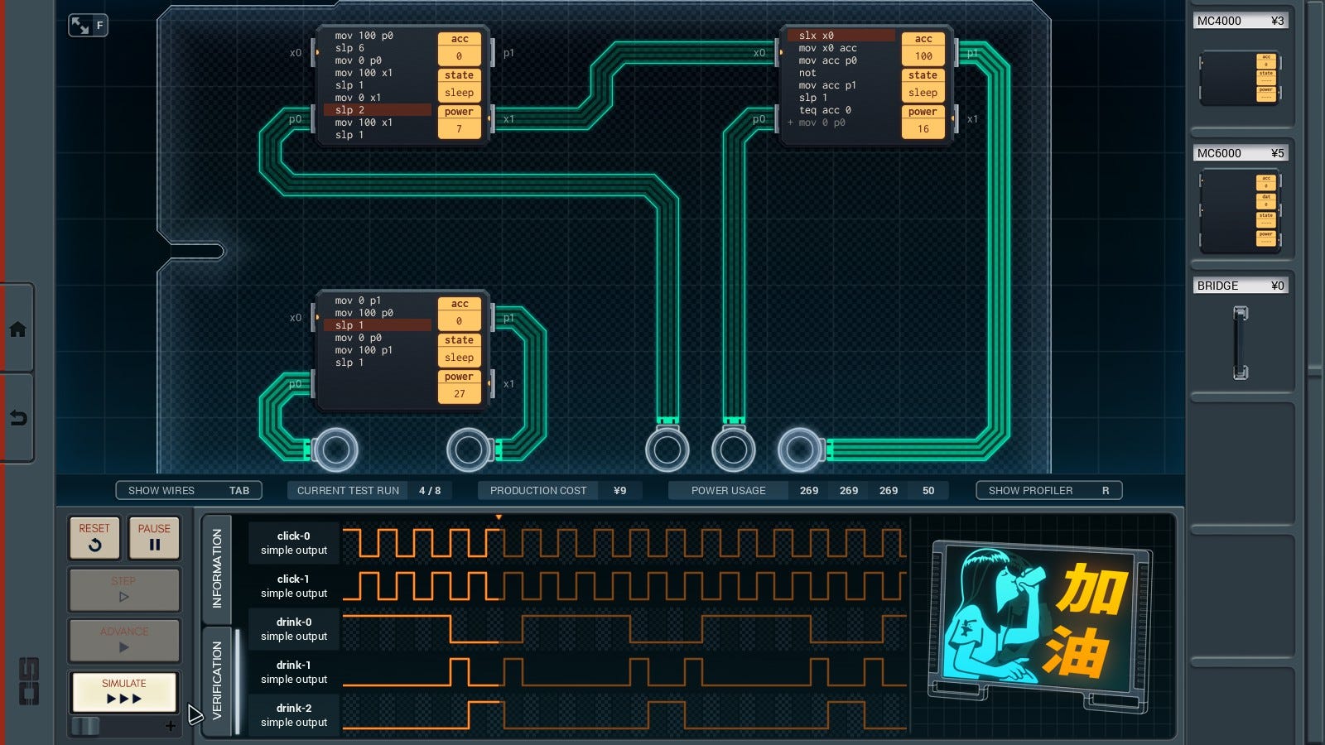Click acc register value 100 on top-right chip

pos(923,56)
